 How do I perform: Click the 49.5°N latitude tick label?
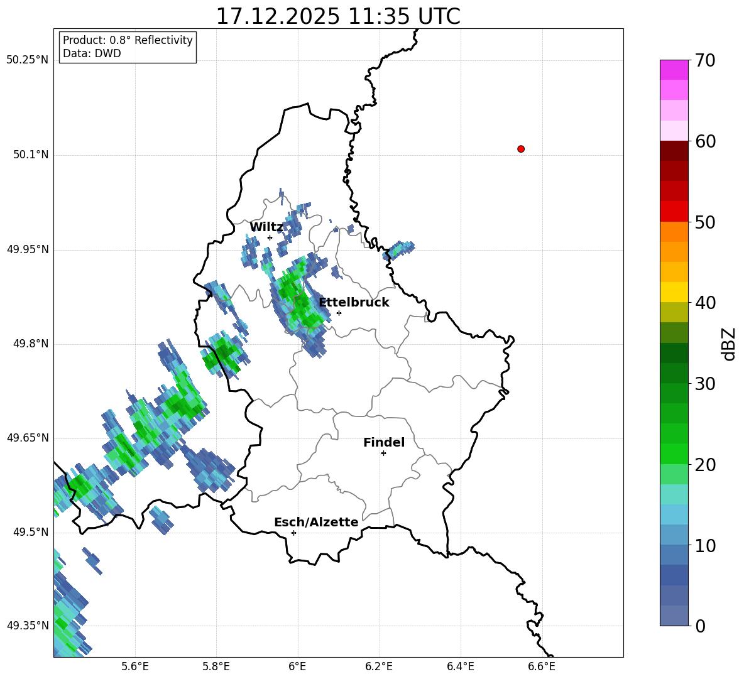pyautogui.click(x=30, y=533)
